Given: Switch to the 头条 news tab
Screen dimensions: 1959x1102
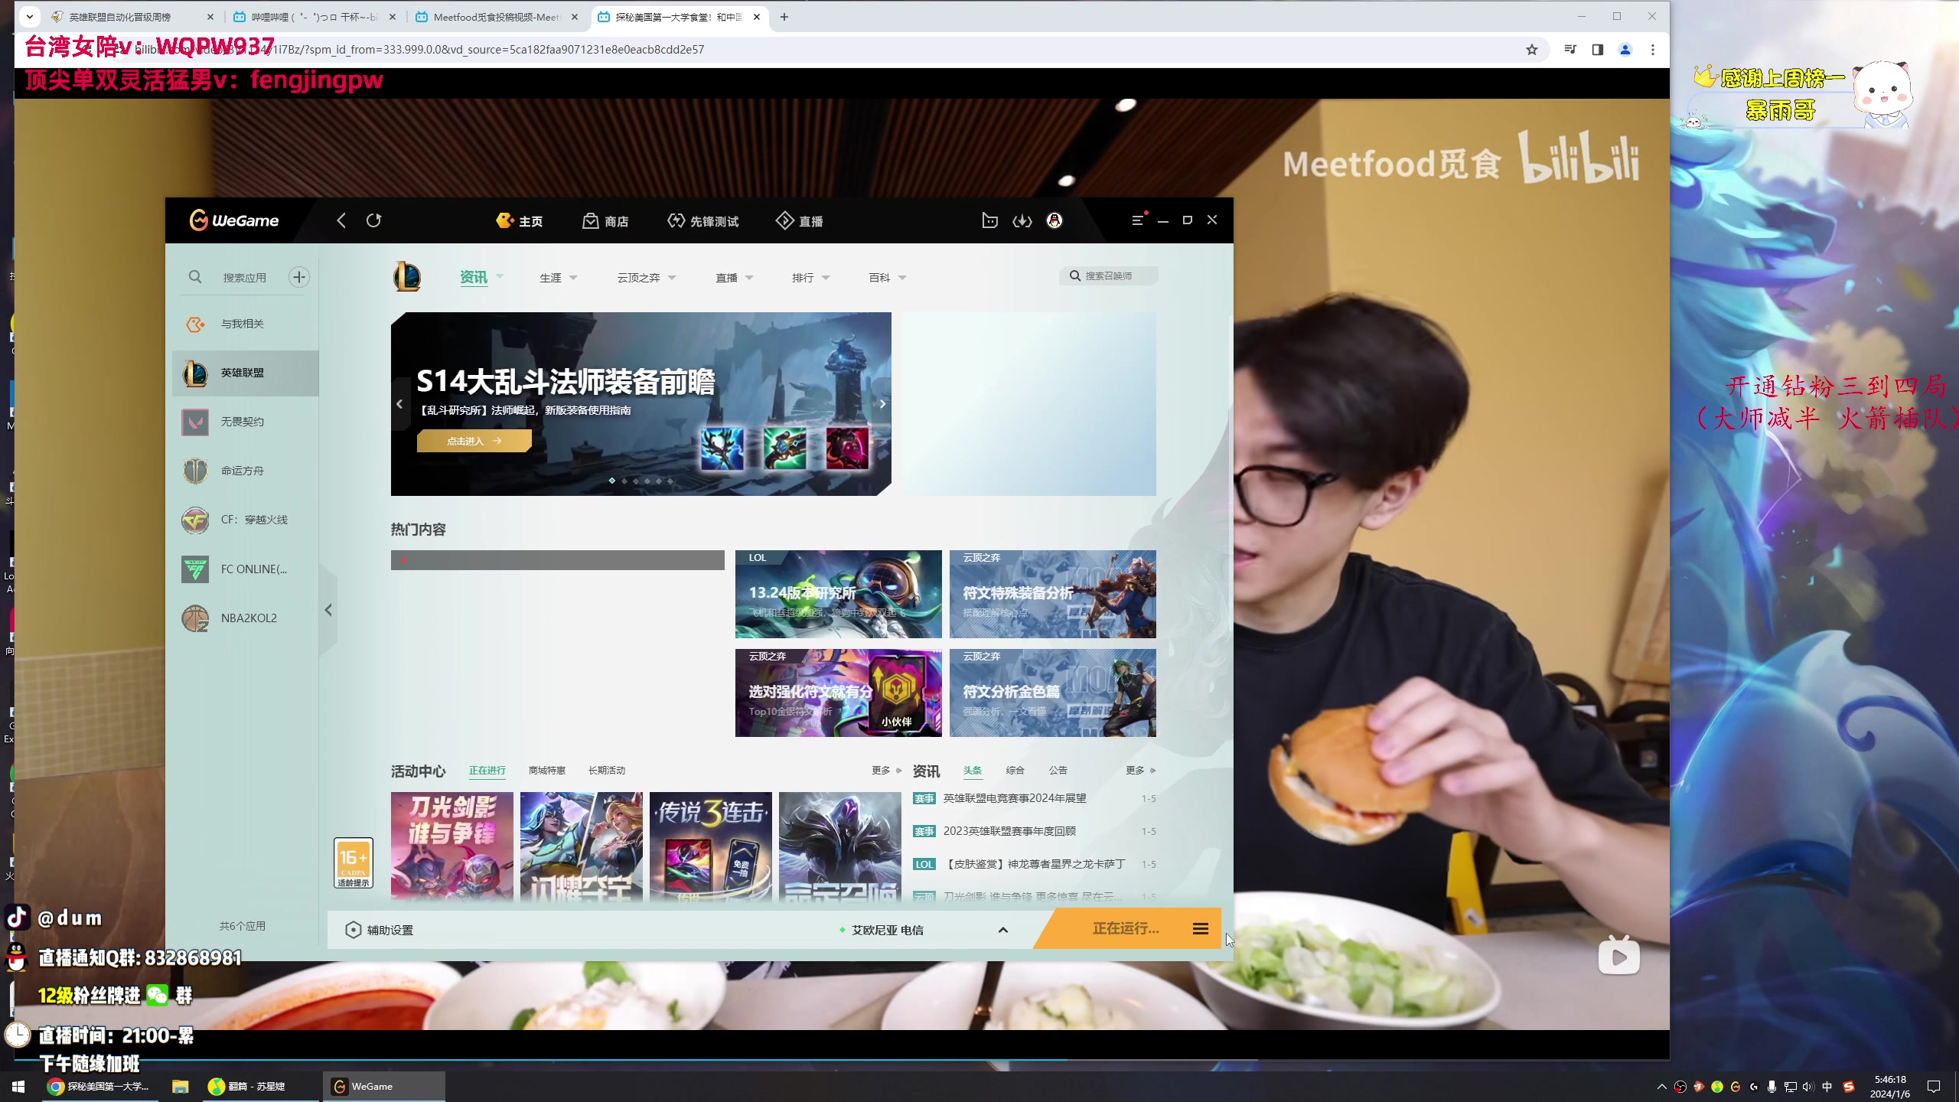Looking at the screenshot, I should click(972, 771).
